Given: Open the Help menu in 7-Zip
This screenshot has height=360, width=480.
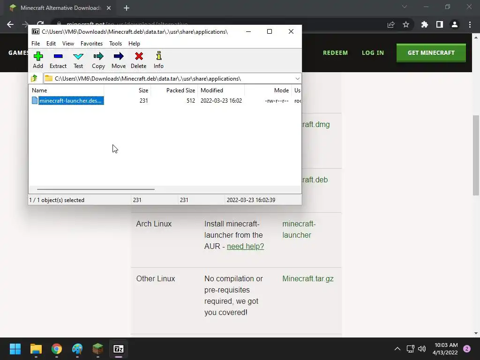Looking at the screenshot, I should [x=134, y=44].
